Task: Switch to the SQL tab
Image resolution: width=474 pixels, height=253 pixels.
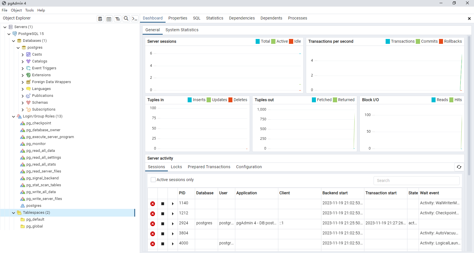Action: pos(197,18)
